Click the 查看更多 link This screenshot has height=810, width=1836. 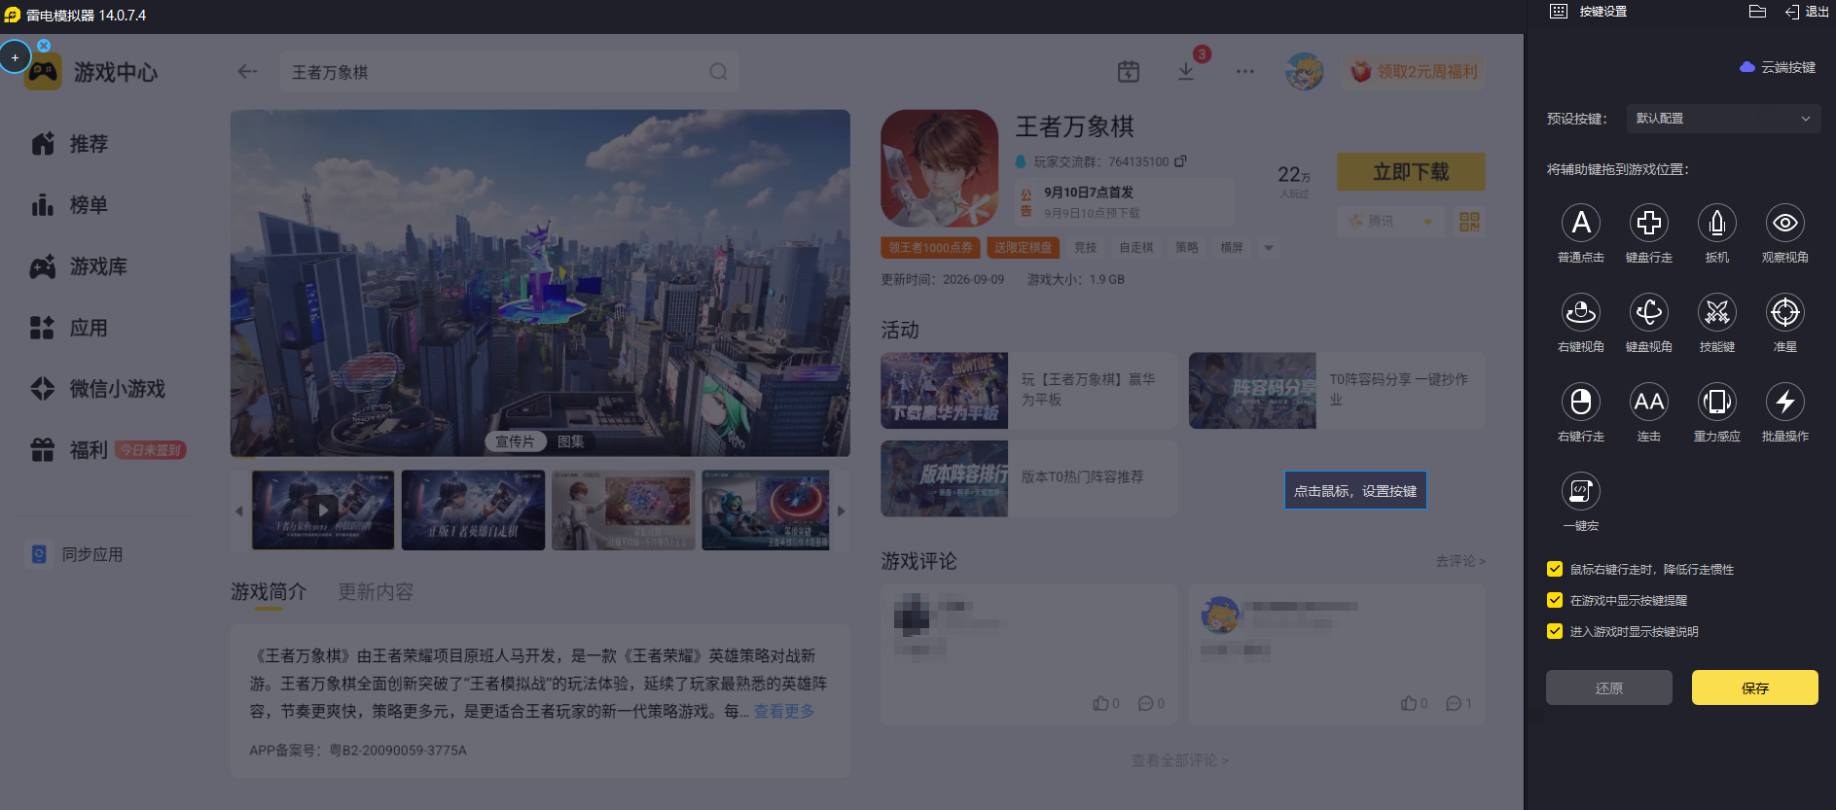(784, 712)
